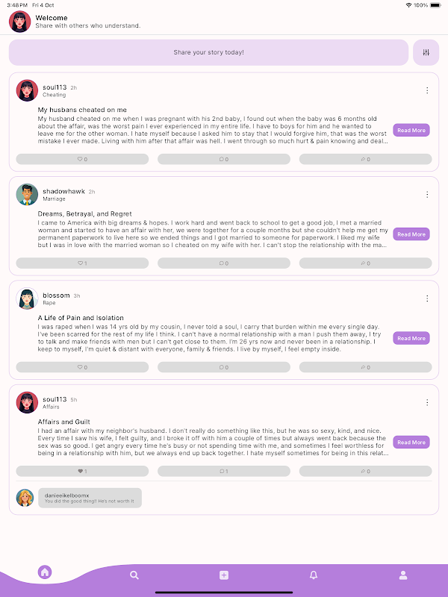Image resolution: width=448 pixels, height=597 pixels.
Task: Read More of 'A Life of Pain and Isolation'
Action: point(411,338)
